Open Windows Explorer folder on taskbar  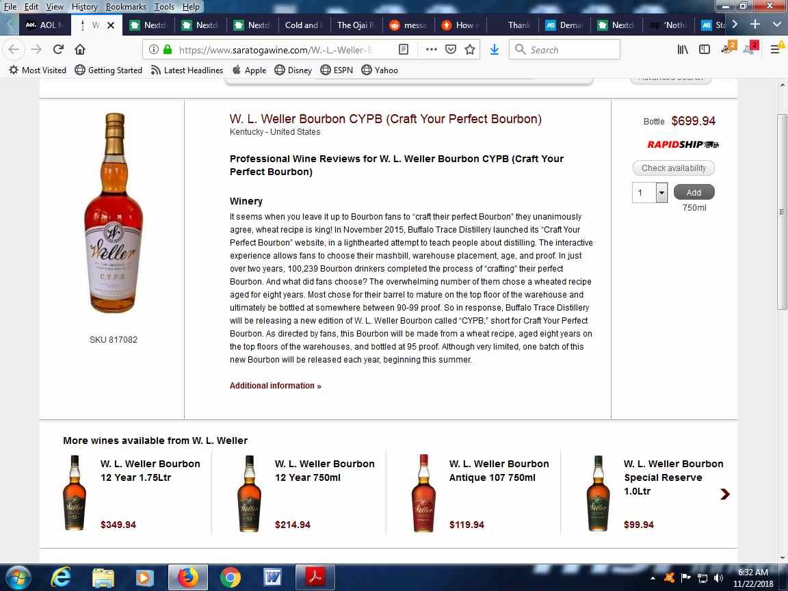(103, 578)
